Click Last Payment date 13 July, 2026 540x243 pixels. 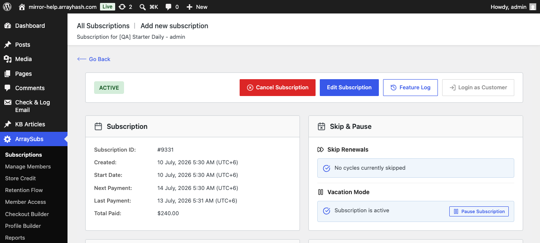pyautogui.click(x=197, y=200)
